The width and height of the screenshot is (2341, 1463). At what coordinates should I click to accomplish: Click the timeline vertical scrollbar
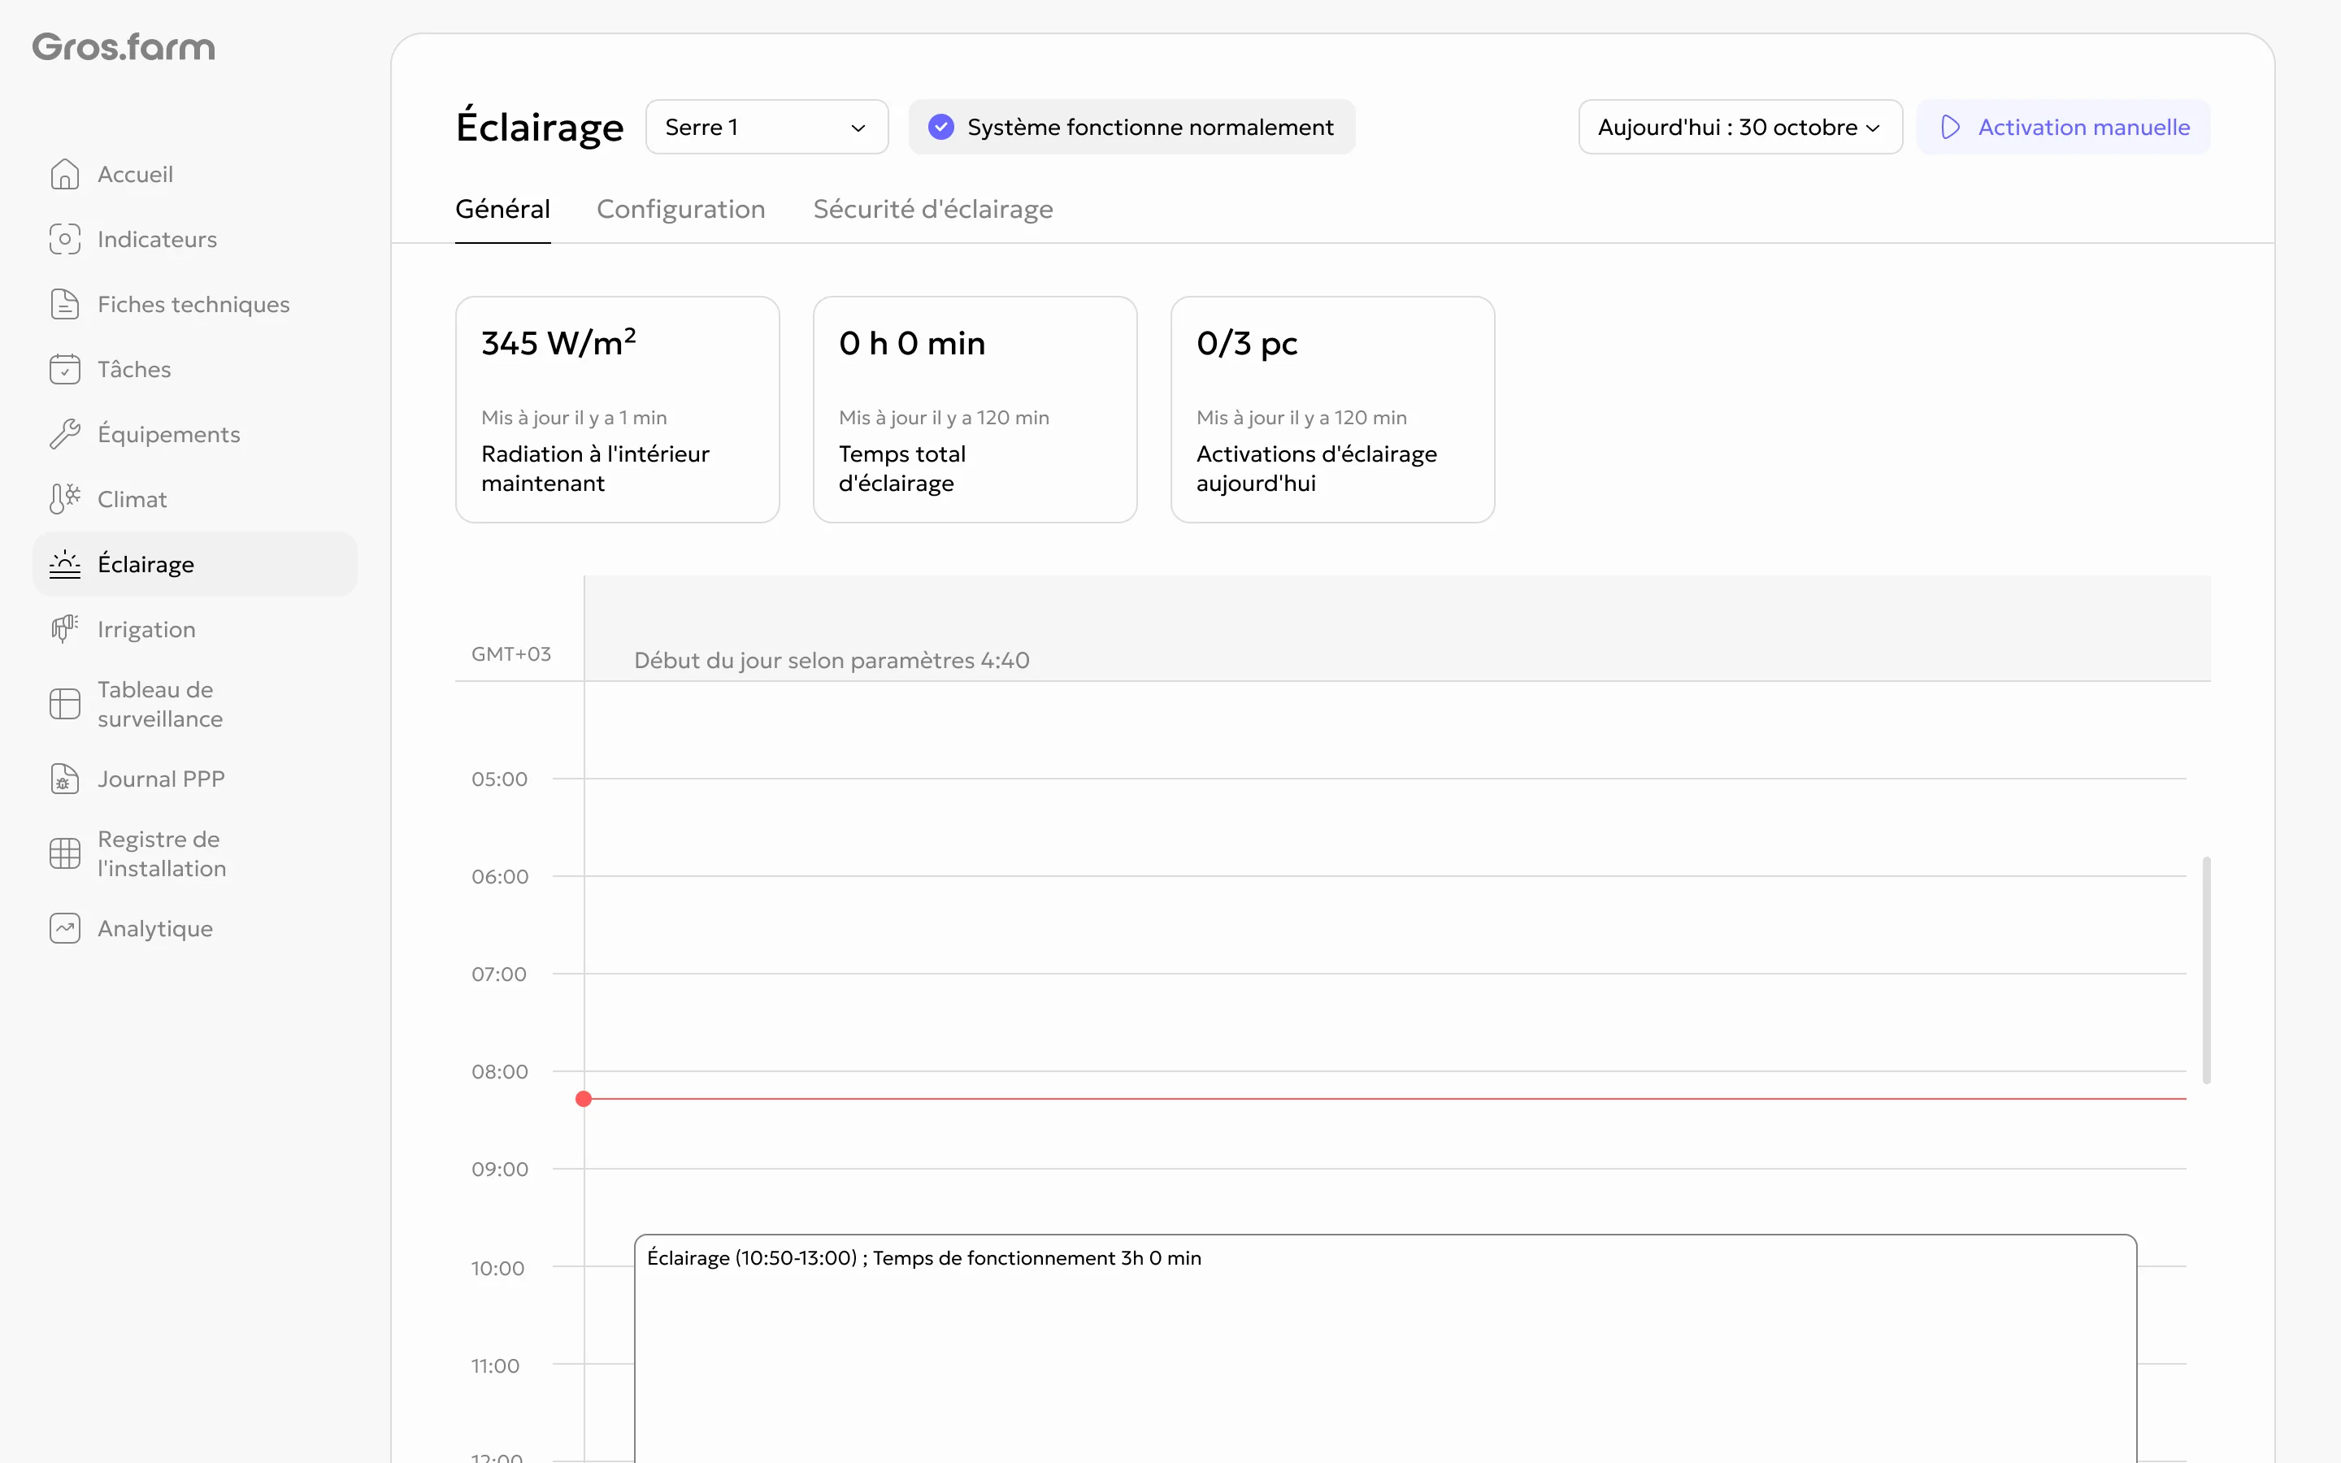click(2207, 970)
